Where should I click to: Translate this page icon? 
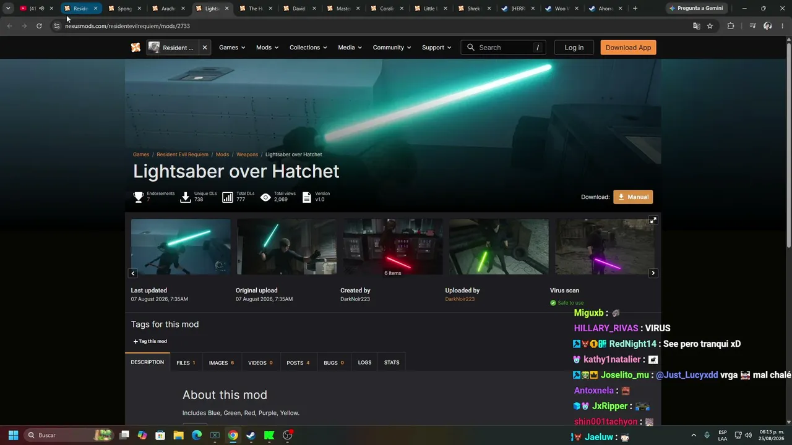696,26
